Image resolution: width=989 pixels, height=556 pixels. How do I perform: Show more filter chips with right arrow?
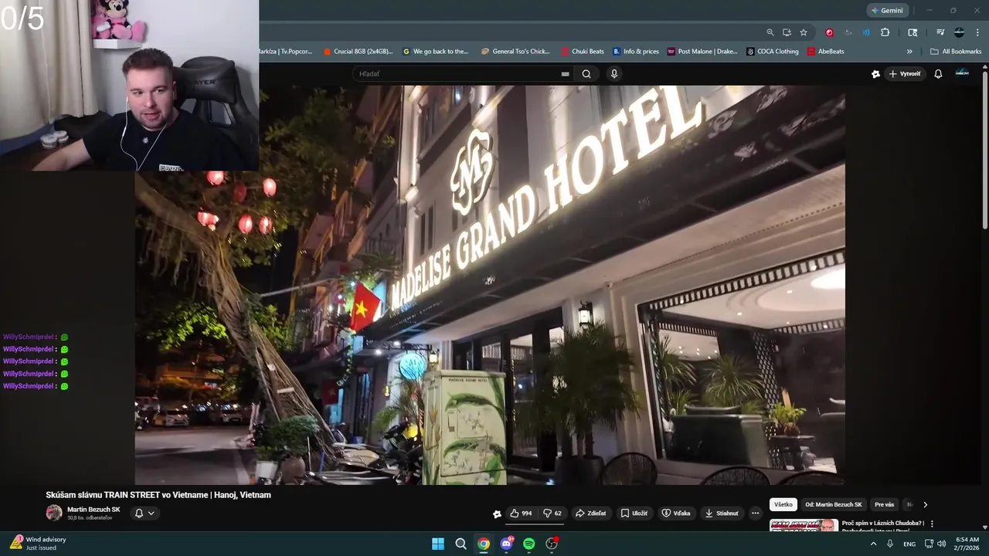click(x=925, y=504)
